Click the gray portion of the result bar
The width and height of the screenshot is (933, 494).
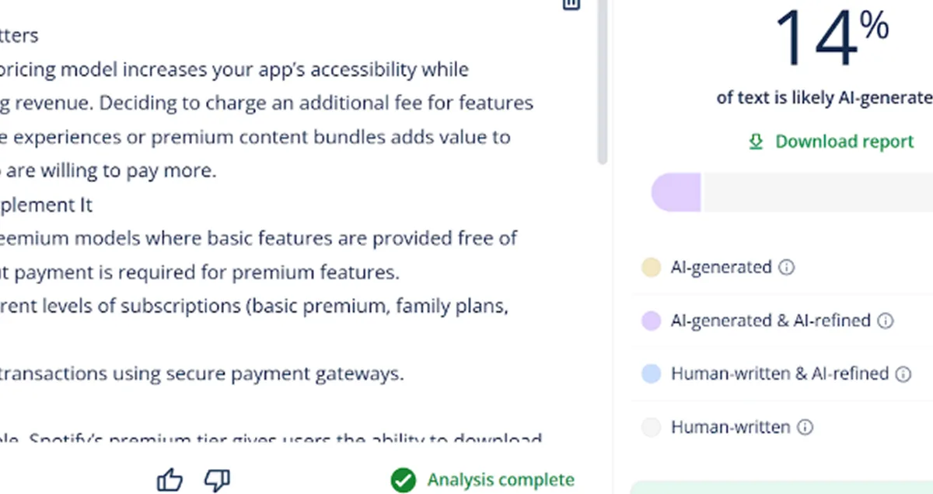point(816,192)
